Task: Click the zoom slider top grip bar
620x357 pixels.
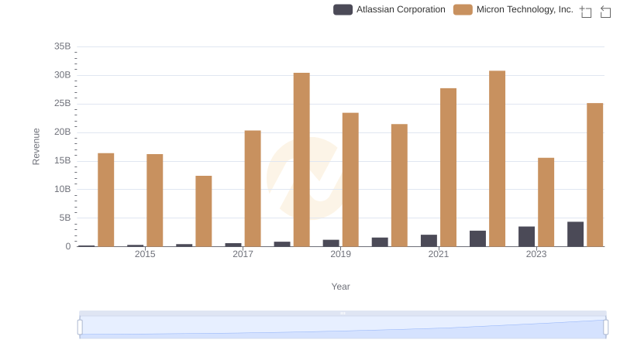Action: pyautogui.click(x=343, y=313)
